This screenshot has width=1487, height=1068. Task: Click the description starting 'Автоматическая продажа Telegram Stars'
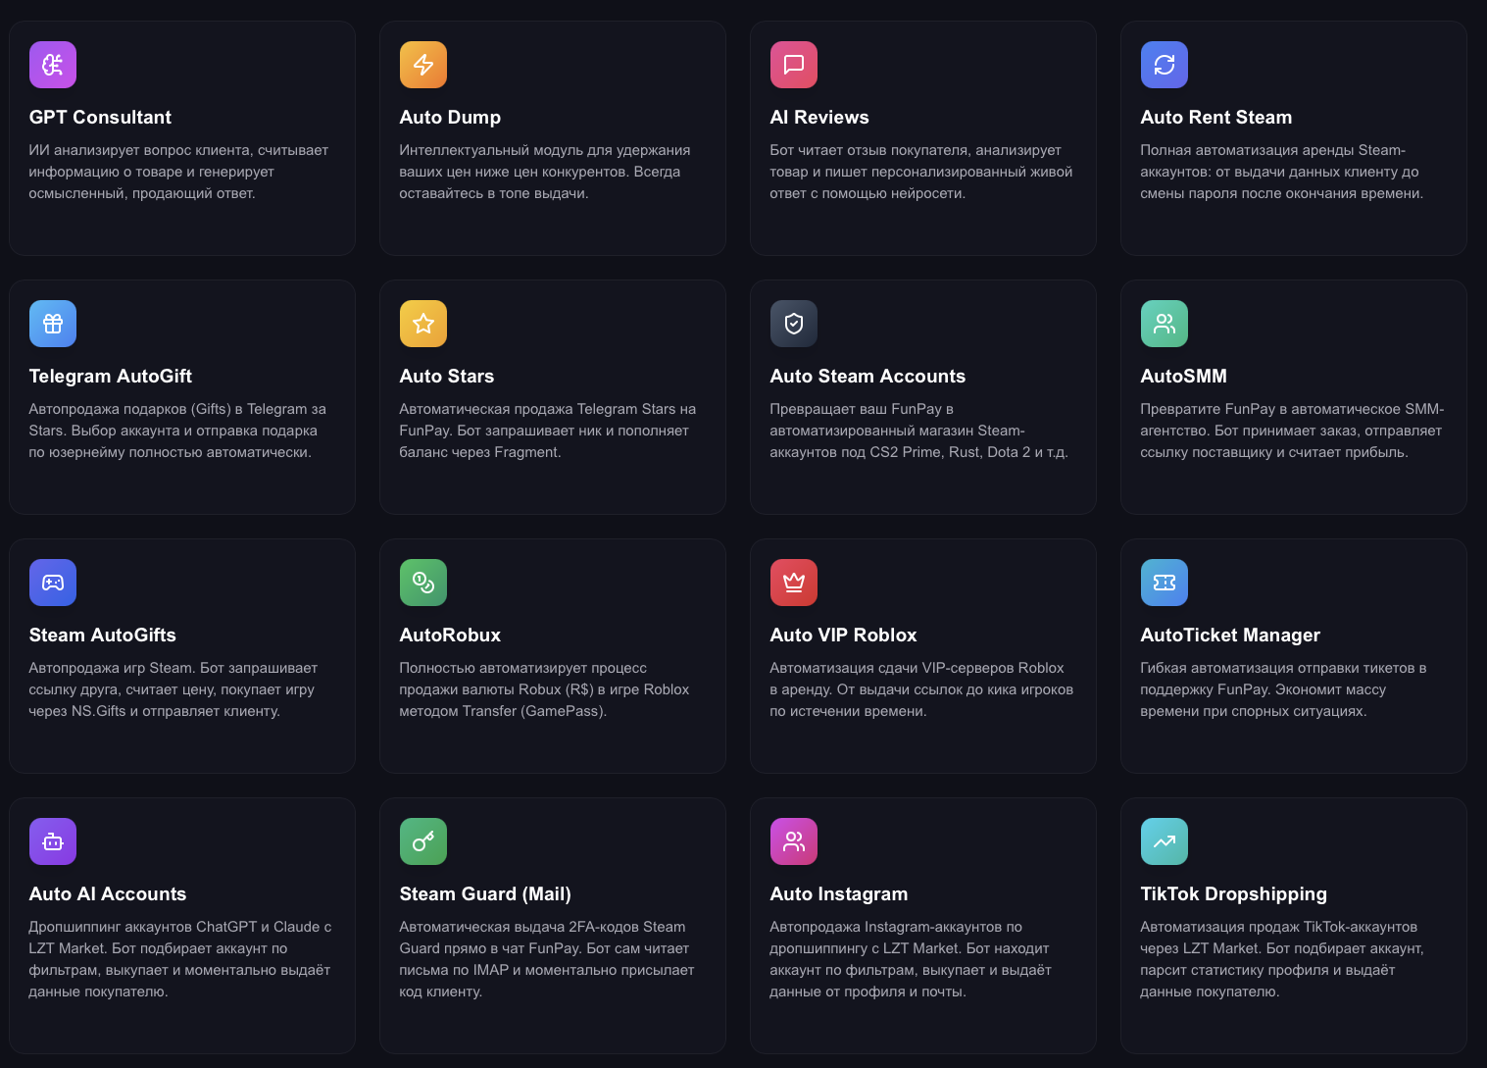(548, 431)
